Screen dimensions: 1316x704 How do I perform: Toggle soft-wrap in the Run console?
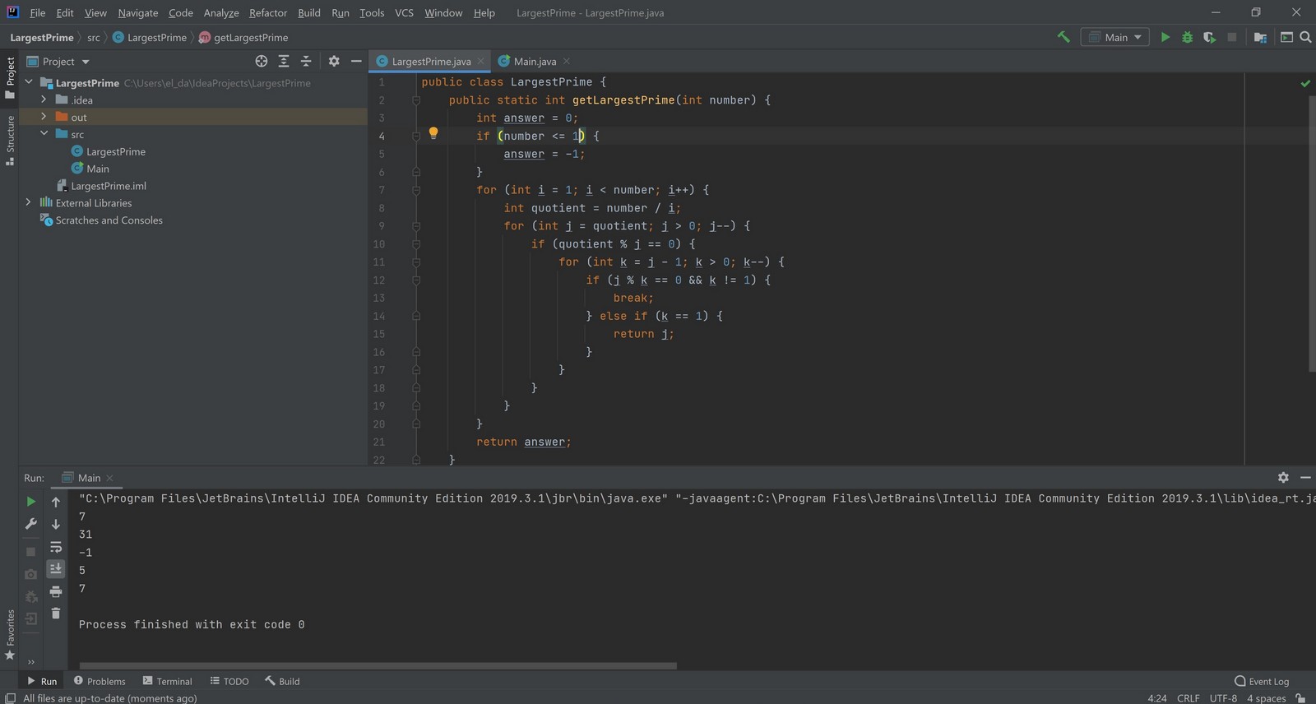pos(56,547)
